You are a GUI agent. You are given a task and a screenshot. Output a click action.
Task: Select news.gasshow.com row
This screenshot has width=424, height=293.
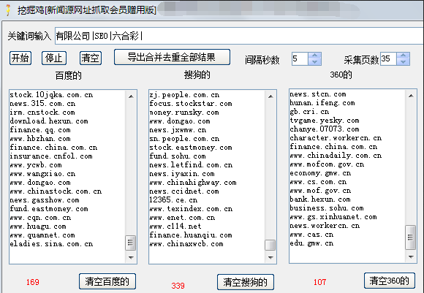tap(45, 200)
